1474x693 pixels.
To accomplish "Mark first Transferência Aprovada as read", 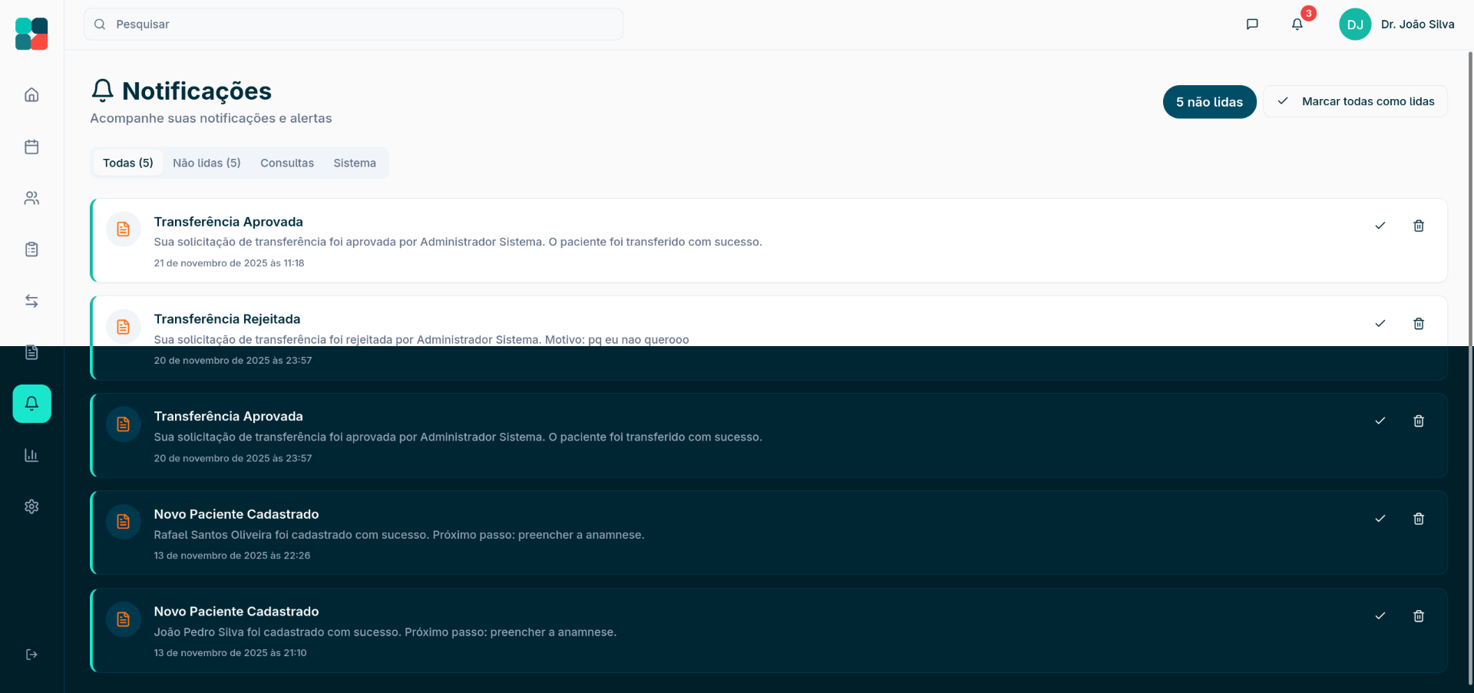I will [x=1380, y=226].
